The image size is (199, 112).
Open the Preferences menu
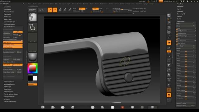104,4
